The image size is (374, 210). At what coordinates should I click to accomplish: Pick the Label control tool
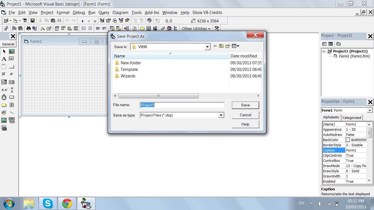[x=4, y=59]
